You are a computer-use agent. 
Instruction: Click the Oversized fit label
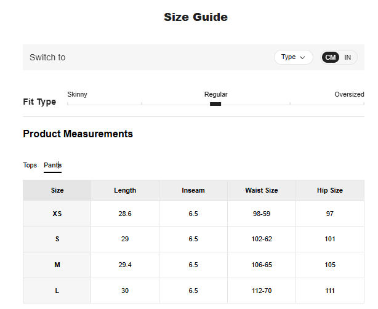tap(349, 94)
